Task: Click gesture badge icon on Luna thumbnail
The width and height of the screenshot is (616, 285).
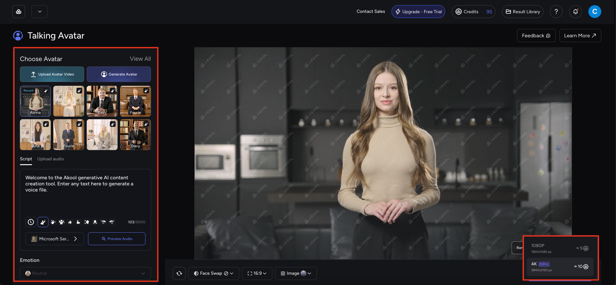Action: (x=46, y=124)
